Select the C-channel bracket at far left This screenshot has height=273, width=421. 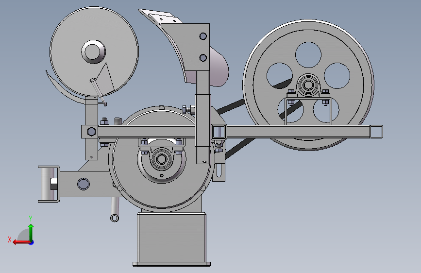(x=49, y=184)
